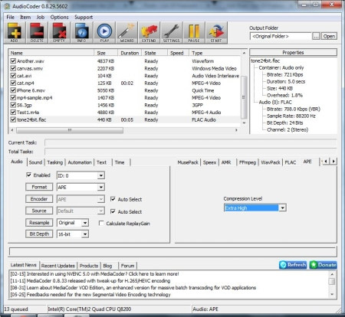345x317 pixels.
Task: Click the Pause toolbar icon
Action: (194, 33)
